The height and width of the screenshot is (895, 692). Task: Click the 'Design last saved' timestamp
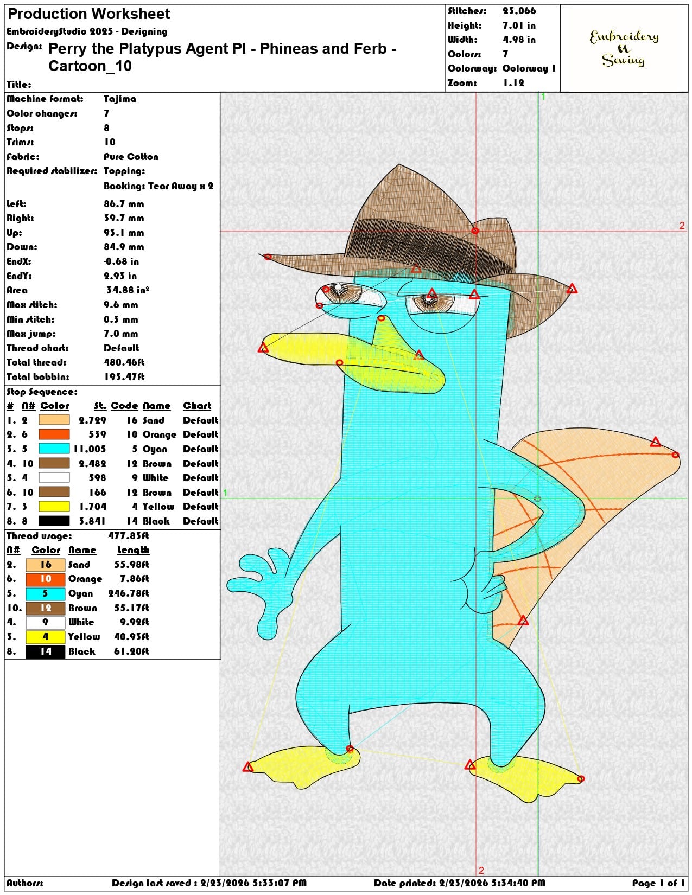pyautogui.click(x=209, y=883)
